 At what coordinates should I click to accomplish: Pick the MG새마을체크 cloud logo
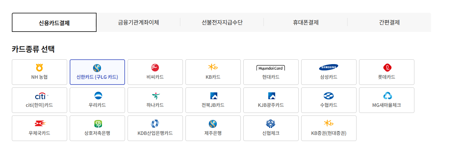tap(388, 96)
